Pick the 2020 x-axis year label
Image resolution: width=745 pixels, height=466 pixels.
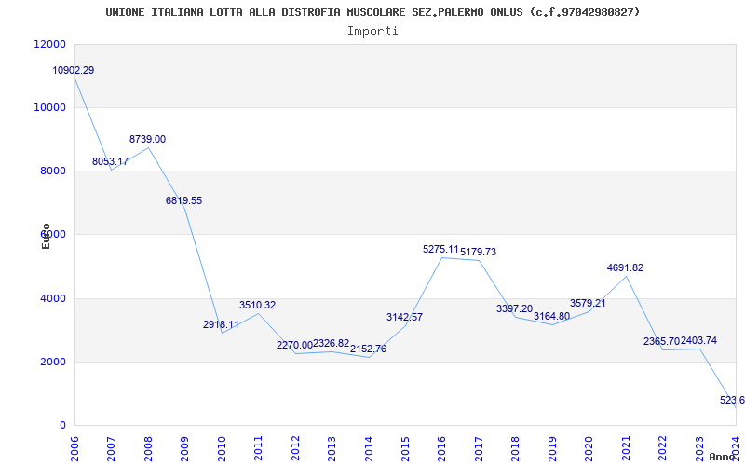589,448
